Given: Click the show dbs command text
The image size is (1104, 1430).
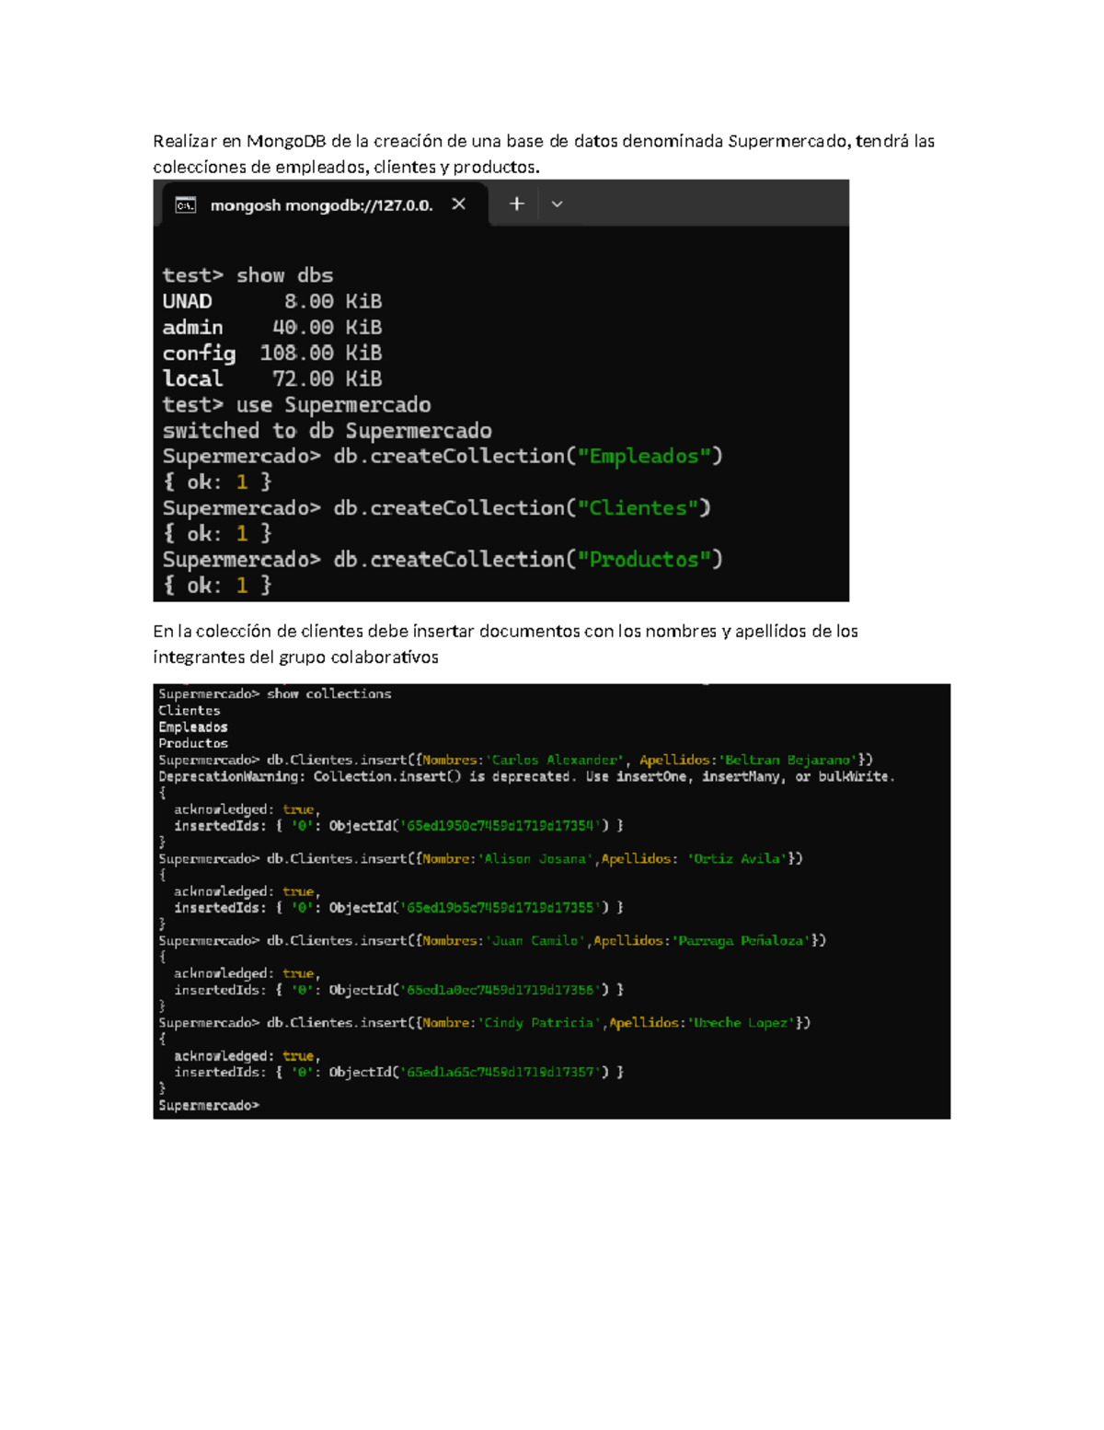Looking at the screenshot, I should pos(285,274).
